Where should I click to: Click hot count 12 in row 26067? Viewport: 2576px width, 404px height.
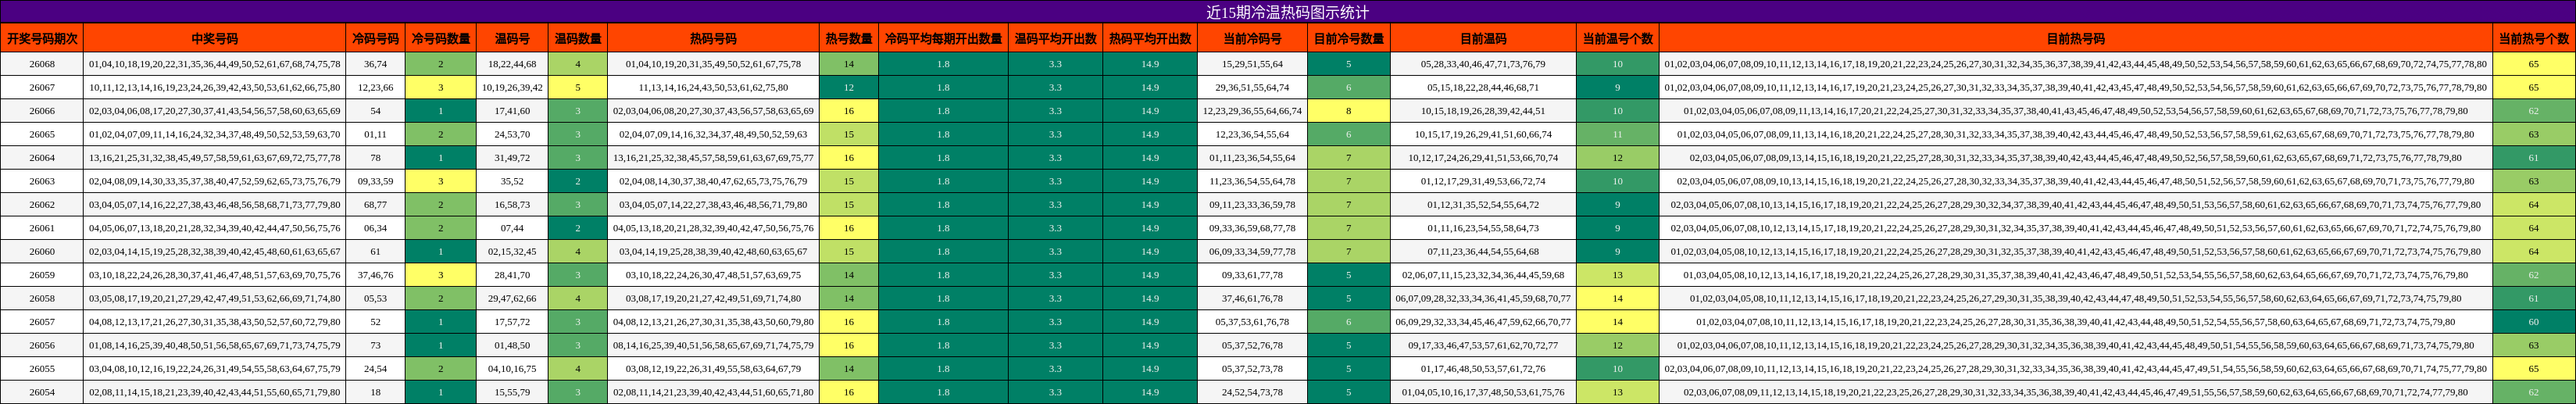click(849, 88)
